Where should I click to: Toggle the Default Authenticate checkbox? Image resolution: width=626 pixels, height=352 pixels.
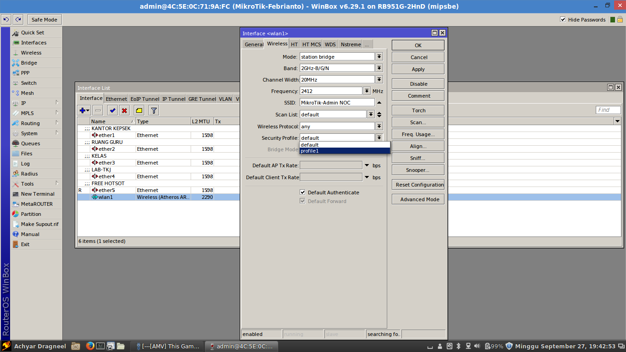pos(302,192)
